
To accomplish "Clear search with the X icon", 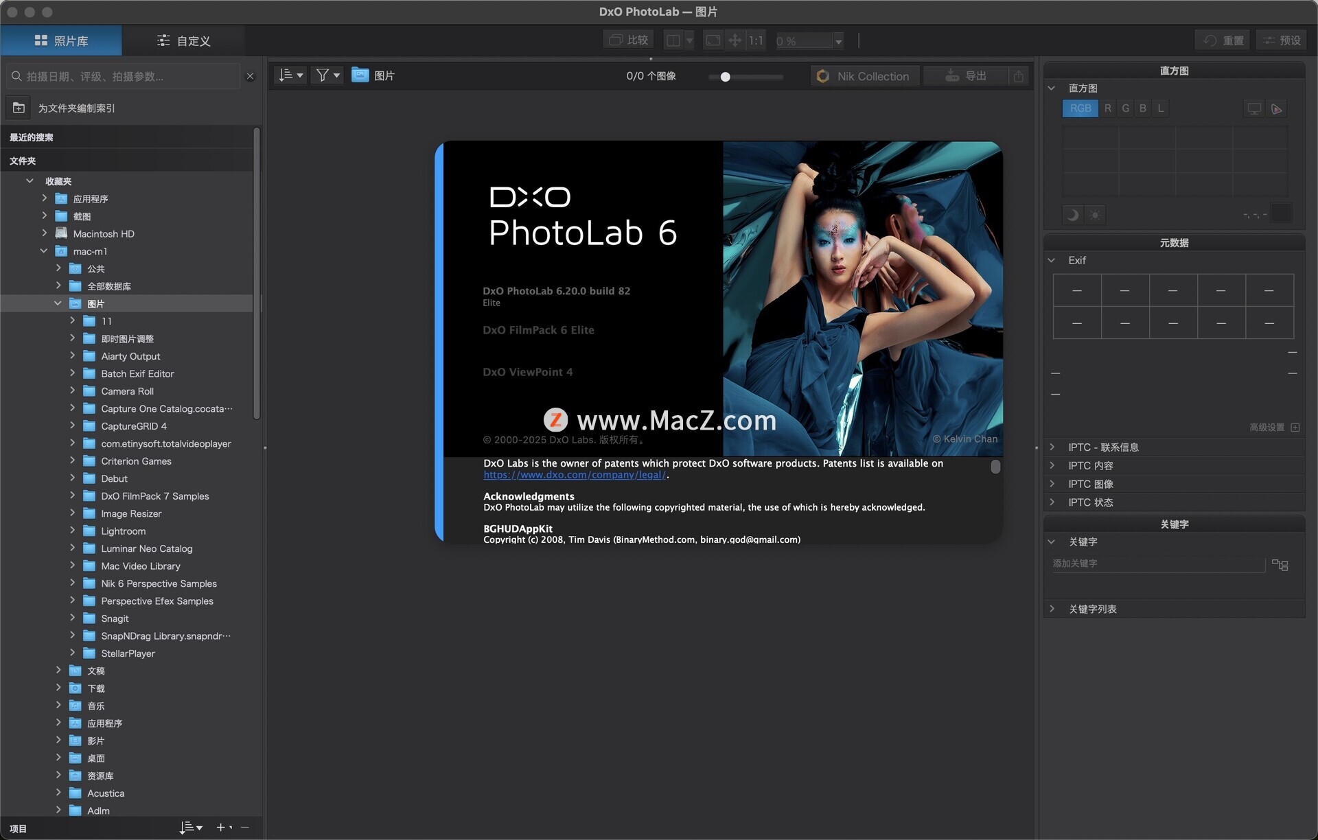I will tap(250, 76).
